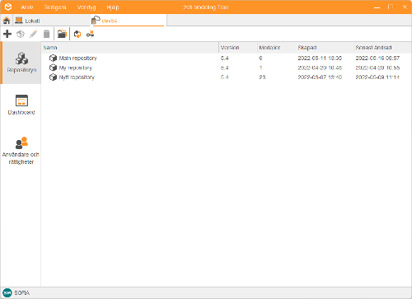Open the Redigera menu
This screenshot has height=299, width=412.
point(55,7)
